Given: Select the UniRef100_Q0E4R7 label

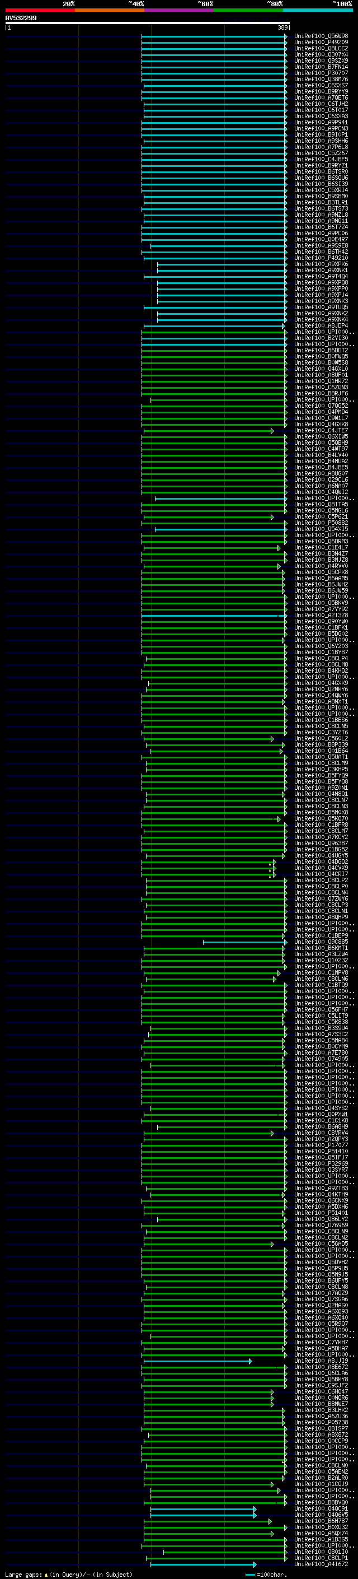Looking at the screenshot, I should (x=321, y=240).
